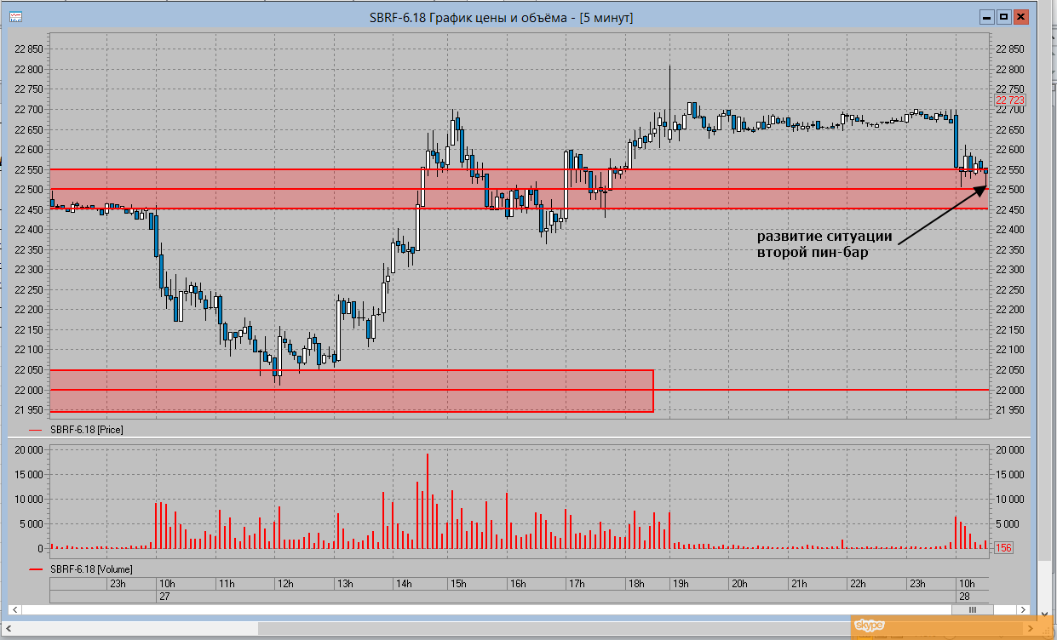Click the 19h label on the time axis
Image resolution: width=1057 pixels, height=640 pixels.
tap(680, 583)
